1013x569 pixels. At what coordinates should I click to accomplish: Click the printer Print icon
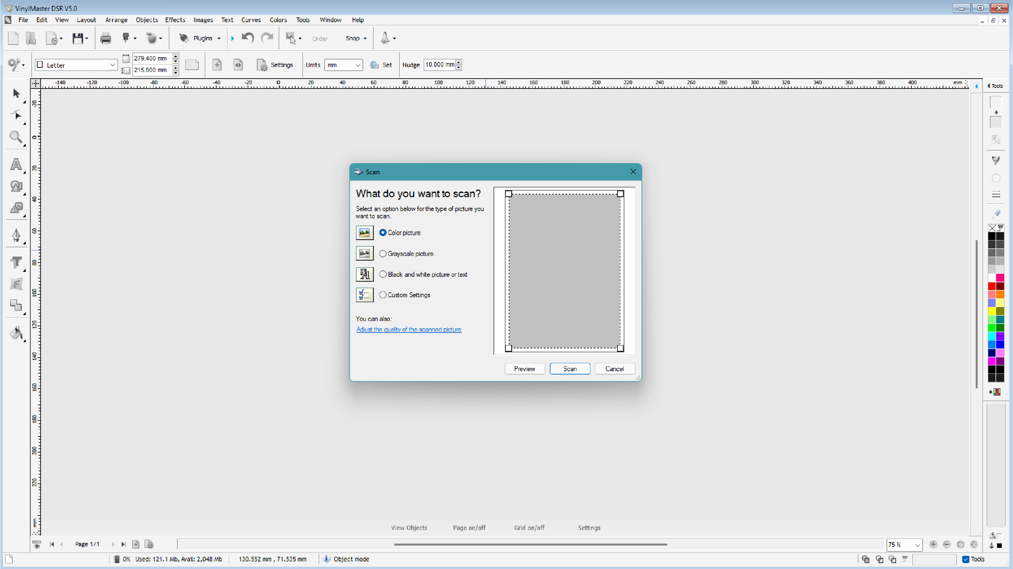(105, 38)
